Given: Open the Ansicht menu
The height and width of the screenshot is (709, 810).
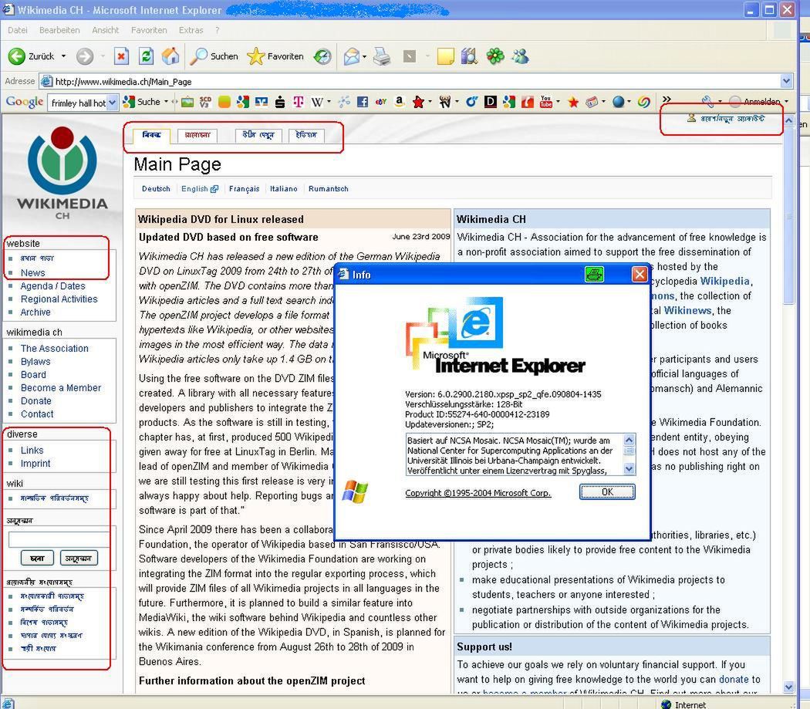Looking at the screenshot, I should 106,30.
